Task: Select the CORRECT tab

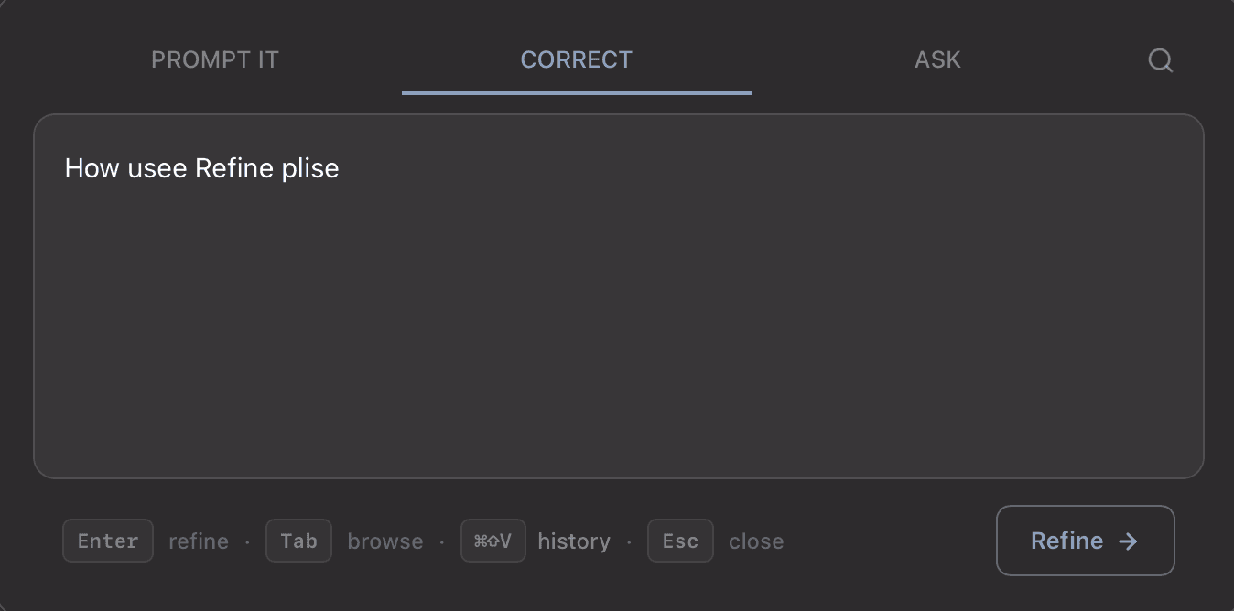Action: (x=576, y=59)
